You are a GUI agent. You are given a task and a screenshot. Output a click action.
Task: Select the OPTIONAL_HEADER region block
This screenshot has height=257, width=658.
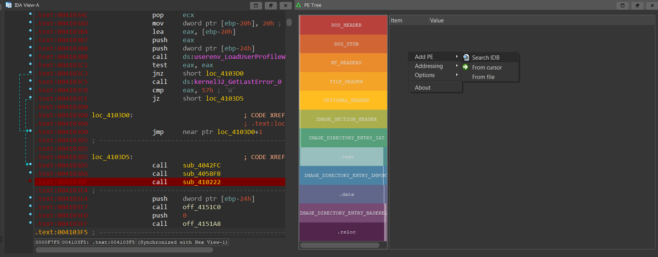(x=343, y=100)
